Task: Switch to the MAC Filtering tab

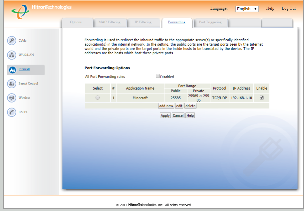Action: (109, 22)
